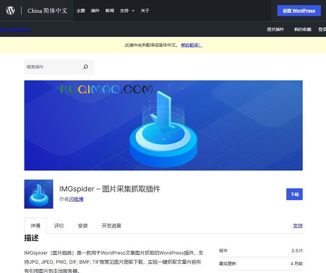Switch to the 安装 tab

(x=83, y=226)
